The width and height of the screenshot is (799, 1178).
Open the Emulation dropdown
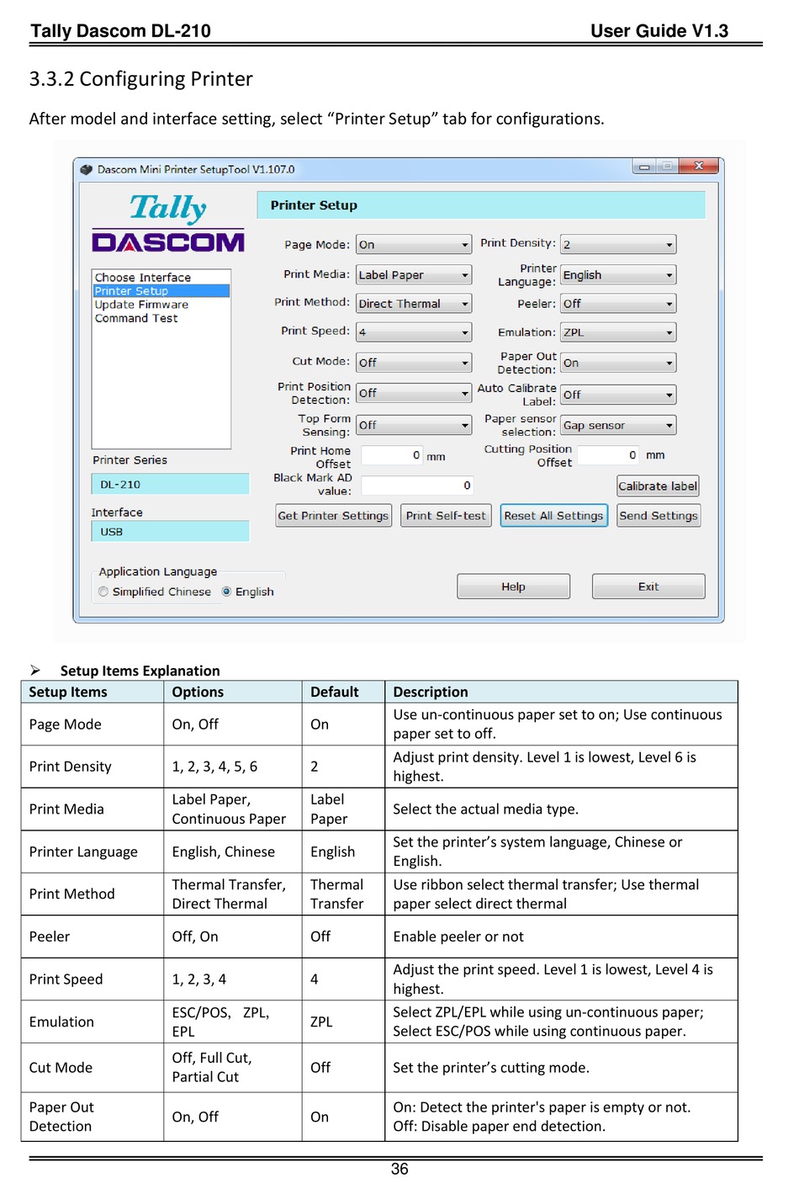[x=618, y=332]
